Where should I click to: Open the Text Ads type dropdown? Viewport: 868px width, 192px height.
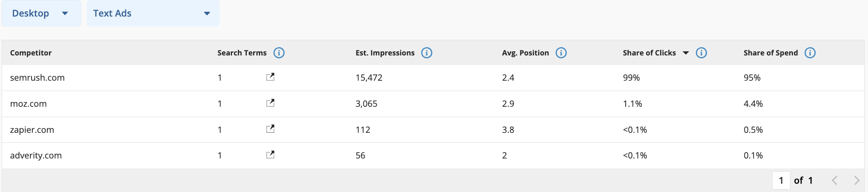pos(153,13)
